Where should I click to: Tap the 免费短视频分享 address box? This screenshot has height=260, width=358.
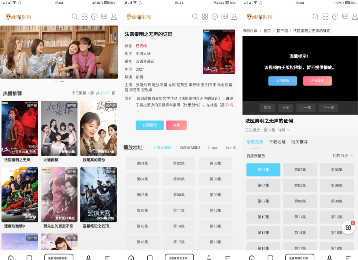click(59, 258)
